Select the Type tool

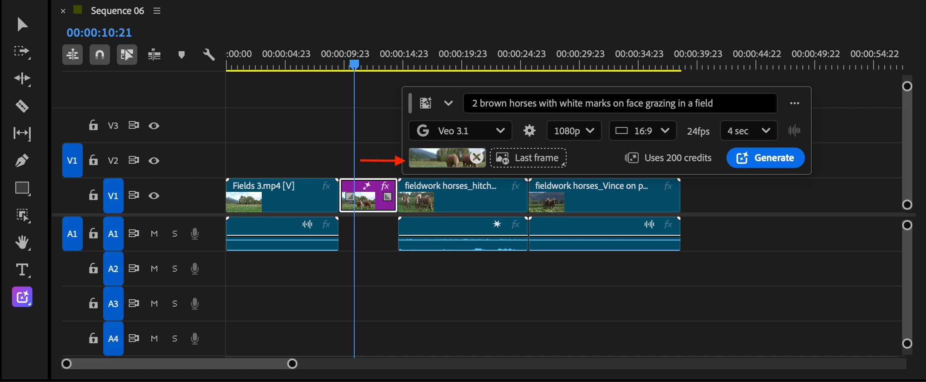coord(22,270)
